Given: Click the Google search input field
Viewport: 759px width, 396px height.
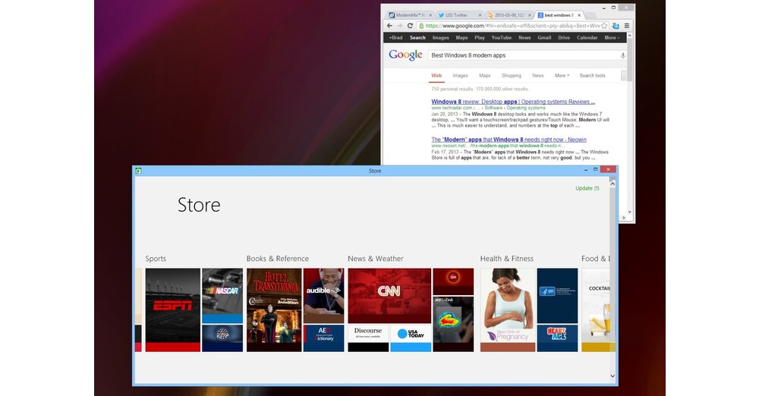Looking at the screenshot, I should [x=522, y=55].
